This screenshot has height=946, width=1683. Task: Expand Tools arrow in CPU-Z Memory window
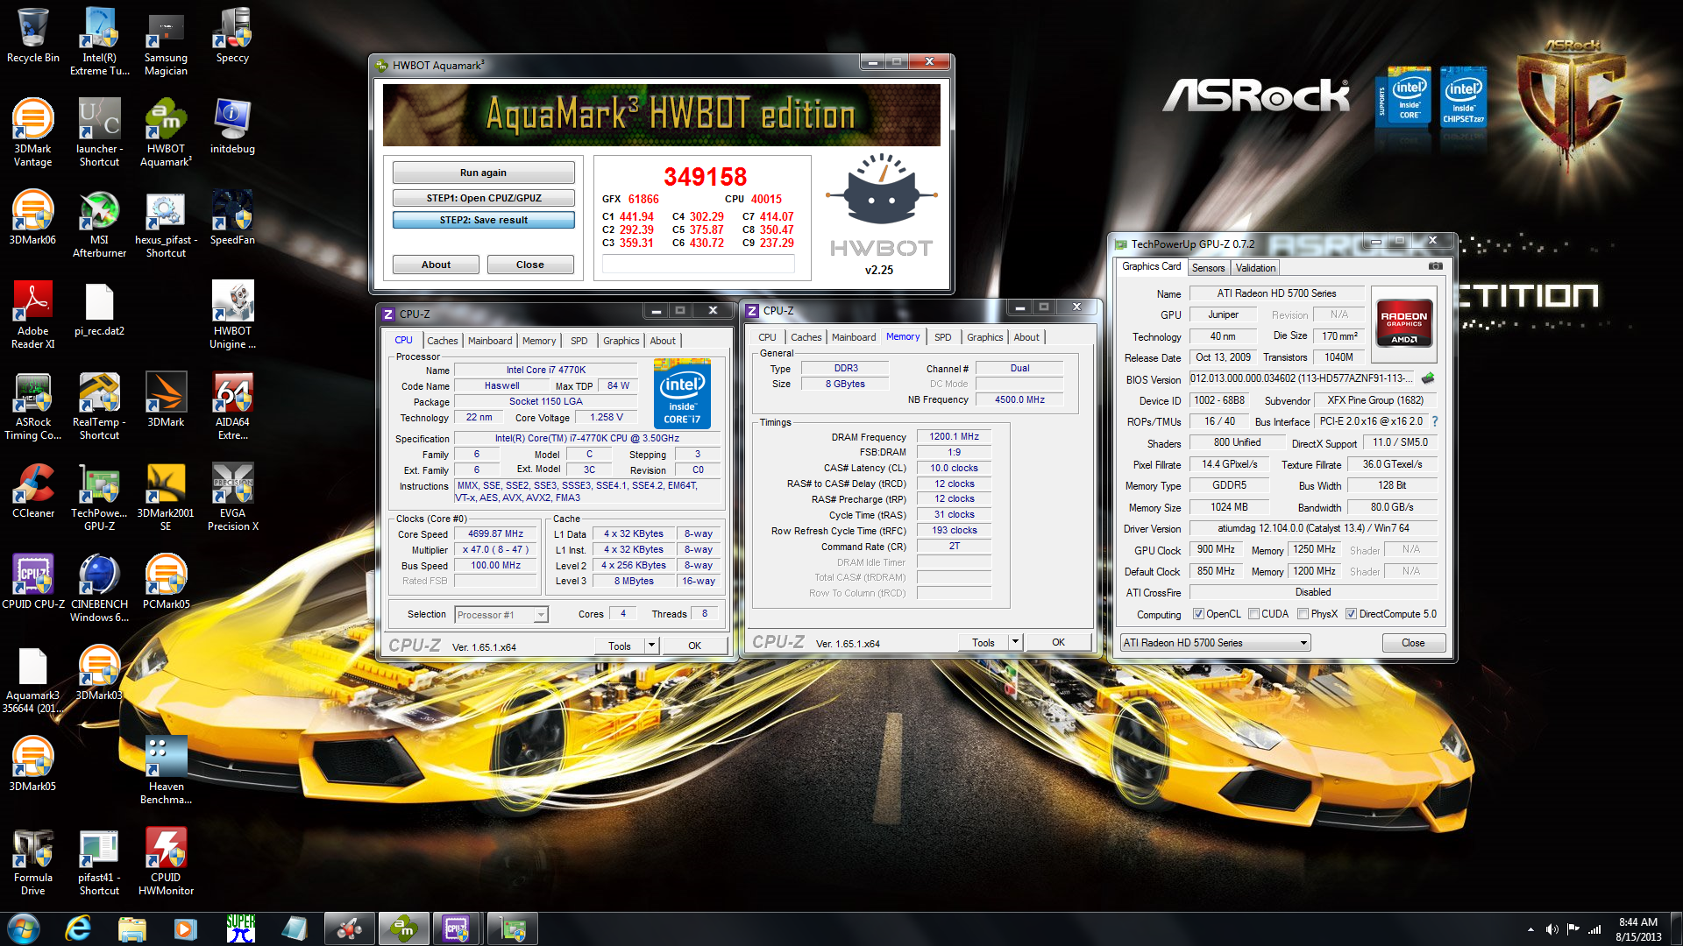tap(1015, 642)
